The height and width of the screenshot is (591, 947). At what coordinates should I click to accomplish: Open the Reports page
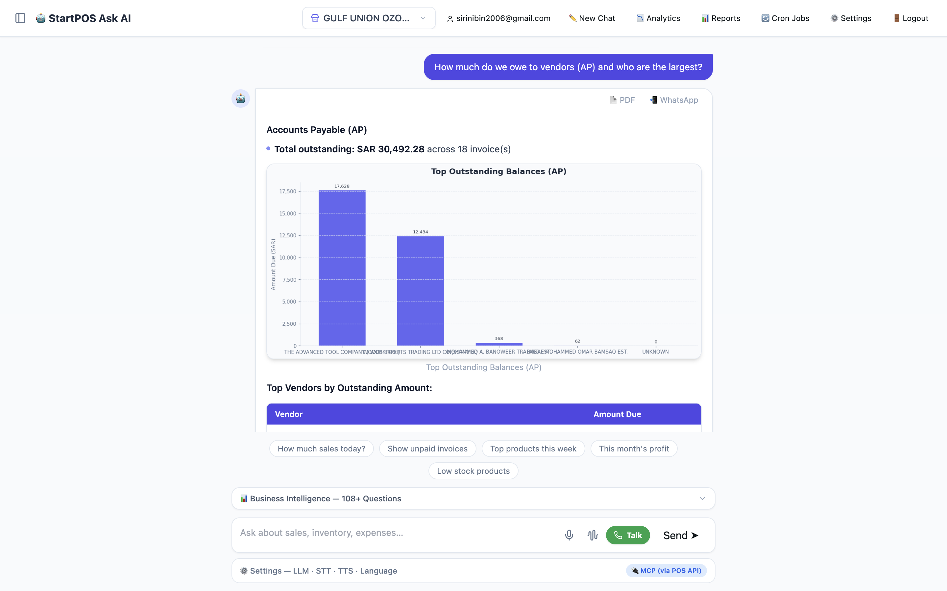coord(721,18)
